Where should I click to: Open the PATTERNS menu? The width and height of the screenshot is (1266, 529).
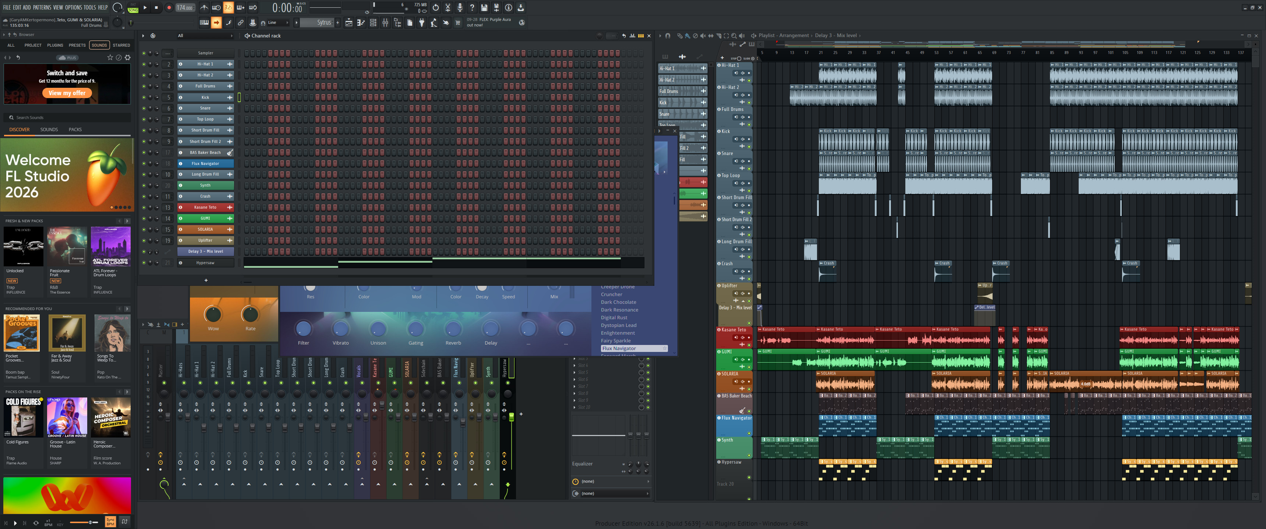coord(42,7)
